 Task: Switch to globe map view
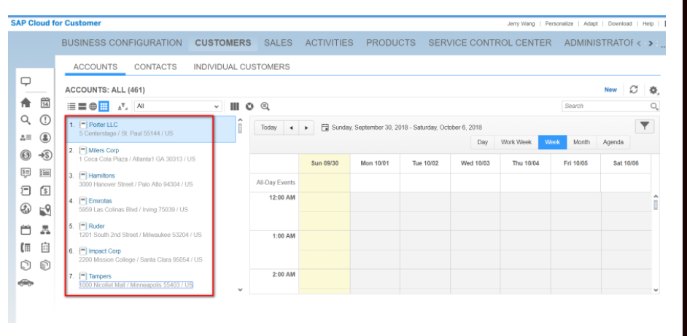point(93,106)
